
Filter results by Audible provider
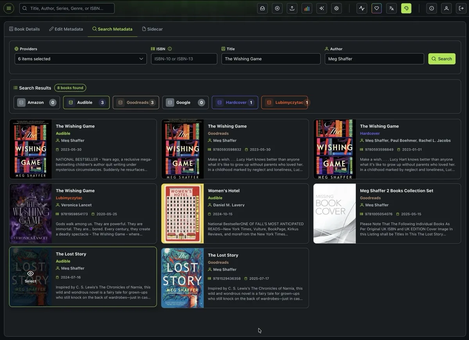(86, 103)
